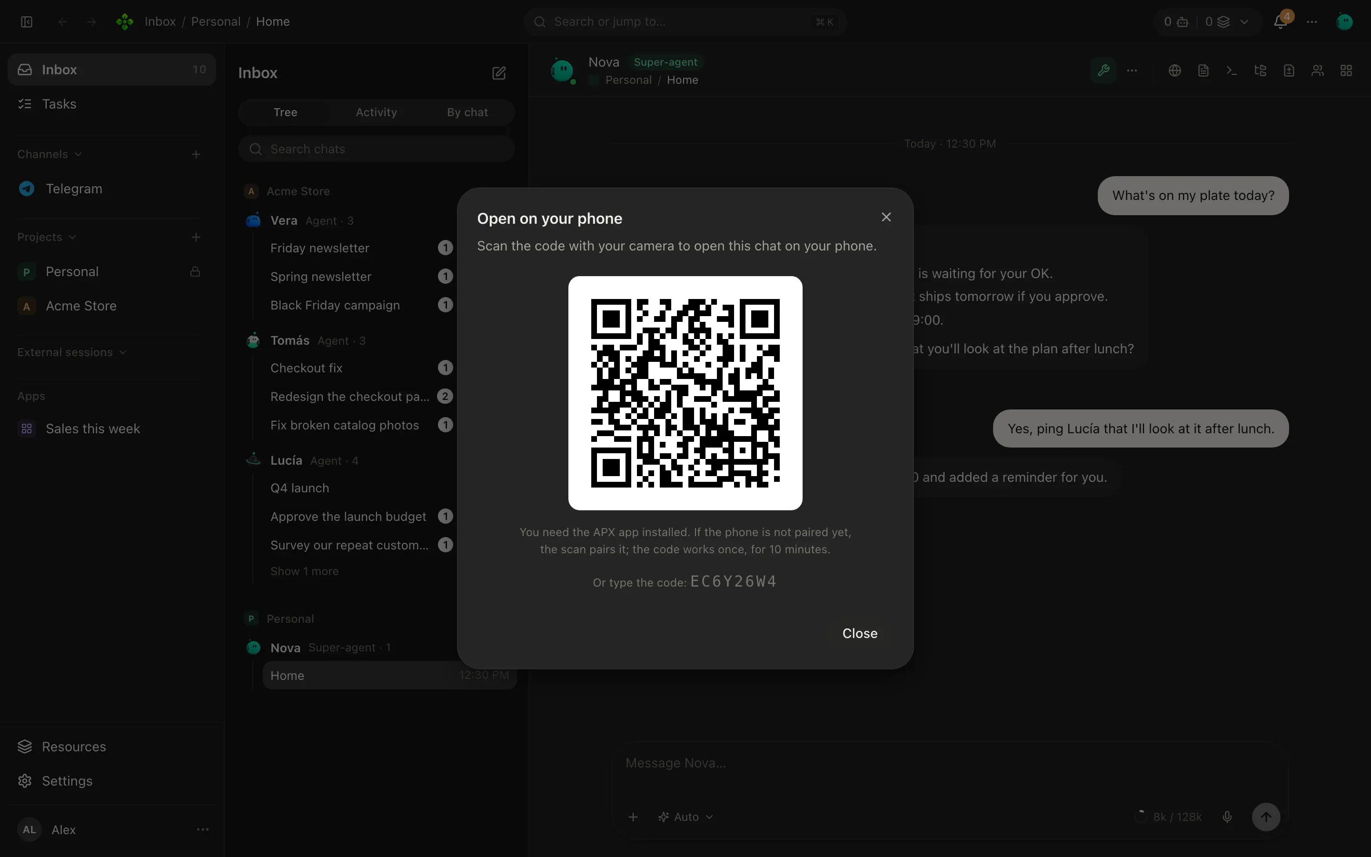This screenshot has height=857, width=1371.
Task: Switch to the By chat tab
Action: 467,112
